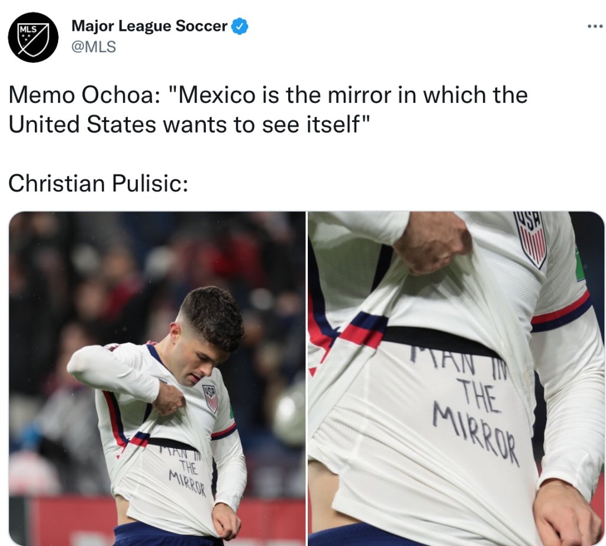Screen dimensions: 606x546
Task: Click the 'MIRROR' handwriting in right photo
Action: pos(475,434)
